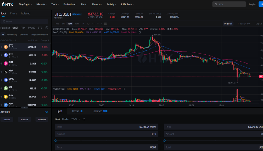Favorite BSV with its star icon
263x151 pixels.
click(1, 97)
